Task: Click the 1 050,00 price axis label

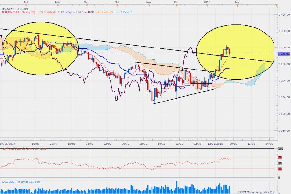Action: (284, 131)
